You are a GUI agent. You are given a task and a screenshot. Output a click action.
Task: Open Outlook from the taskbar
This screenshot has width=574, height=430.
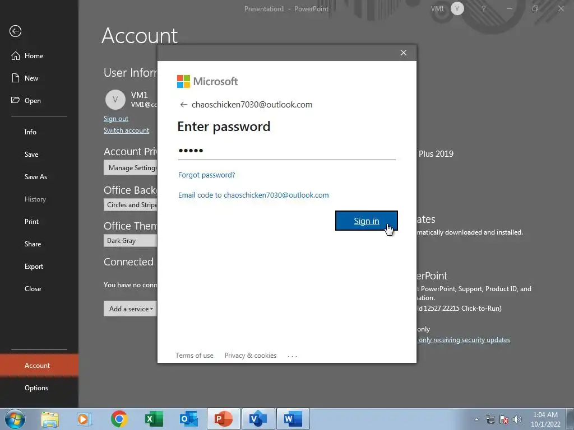pyautogui.click(x=189, y=419)
